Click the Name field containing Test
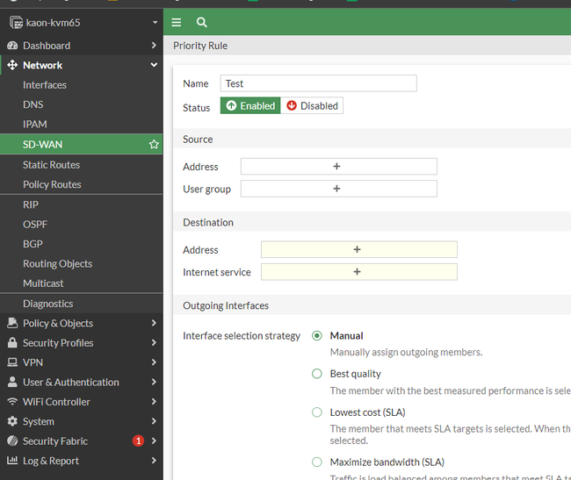Viewport: 571px width, 480px height. click(318, 83)
